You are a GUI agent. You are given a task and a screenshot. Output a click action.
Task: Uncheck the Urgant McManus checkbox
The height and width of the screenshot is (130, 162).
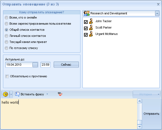[x=86, y=35]
